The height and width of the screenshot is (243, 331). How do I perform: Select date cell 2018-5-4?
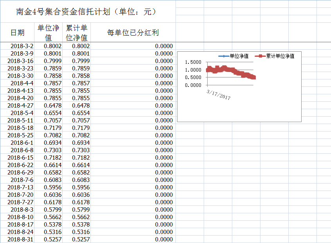[17, 113]
